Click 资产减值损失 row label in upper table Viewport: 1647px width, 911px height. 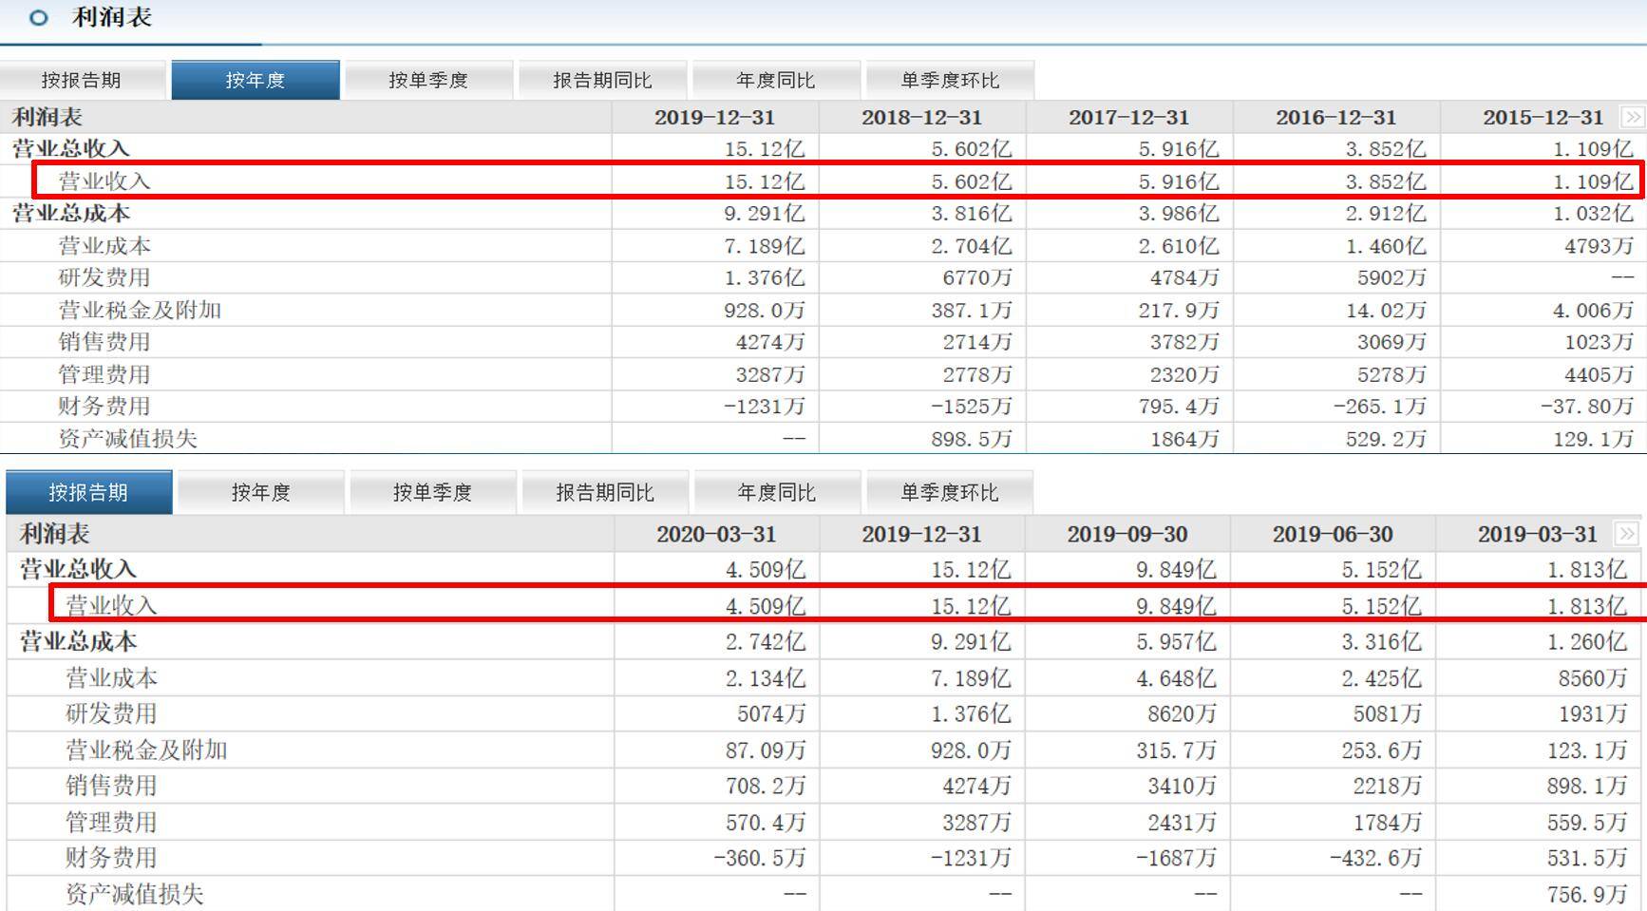tap(128, 439)
